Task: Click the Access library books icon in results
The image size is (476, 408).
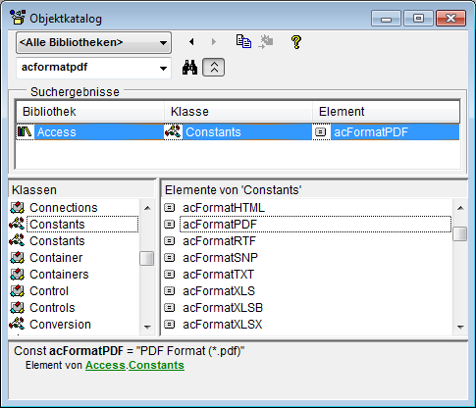Action: click(25, 132)
